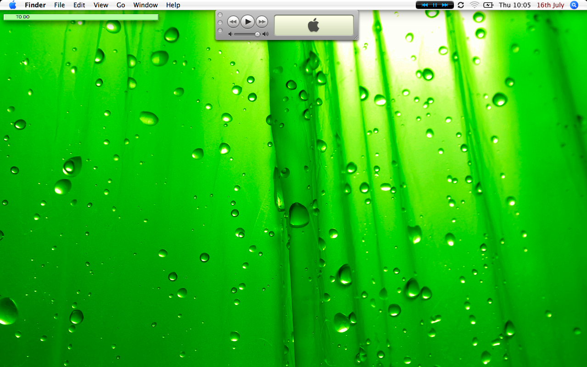The image size is (587, 367).
Task: Open the Help menu
Action: 173,5
